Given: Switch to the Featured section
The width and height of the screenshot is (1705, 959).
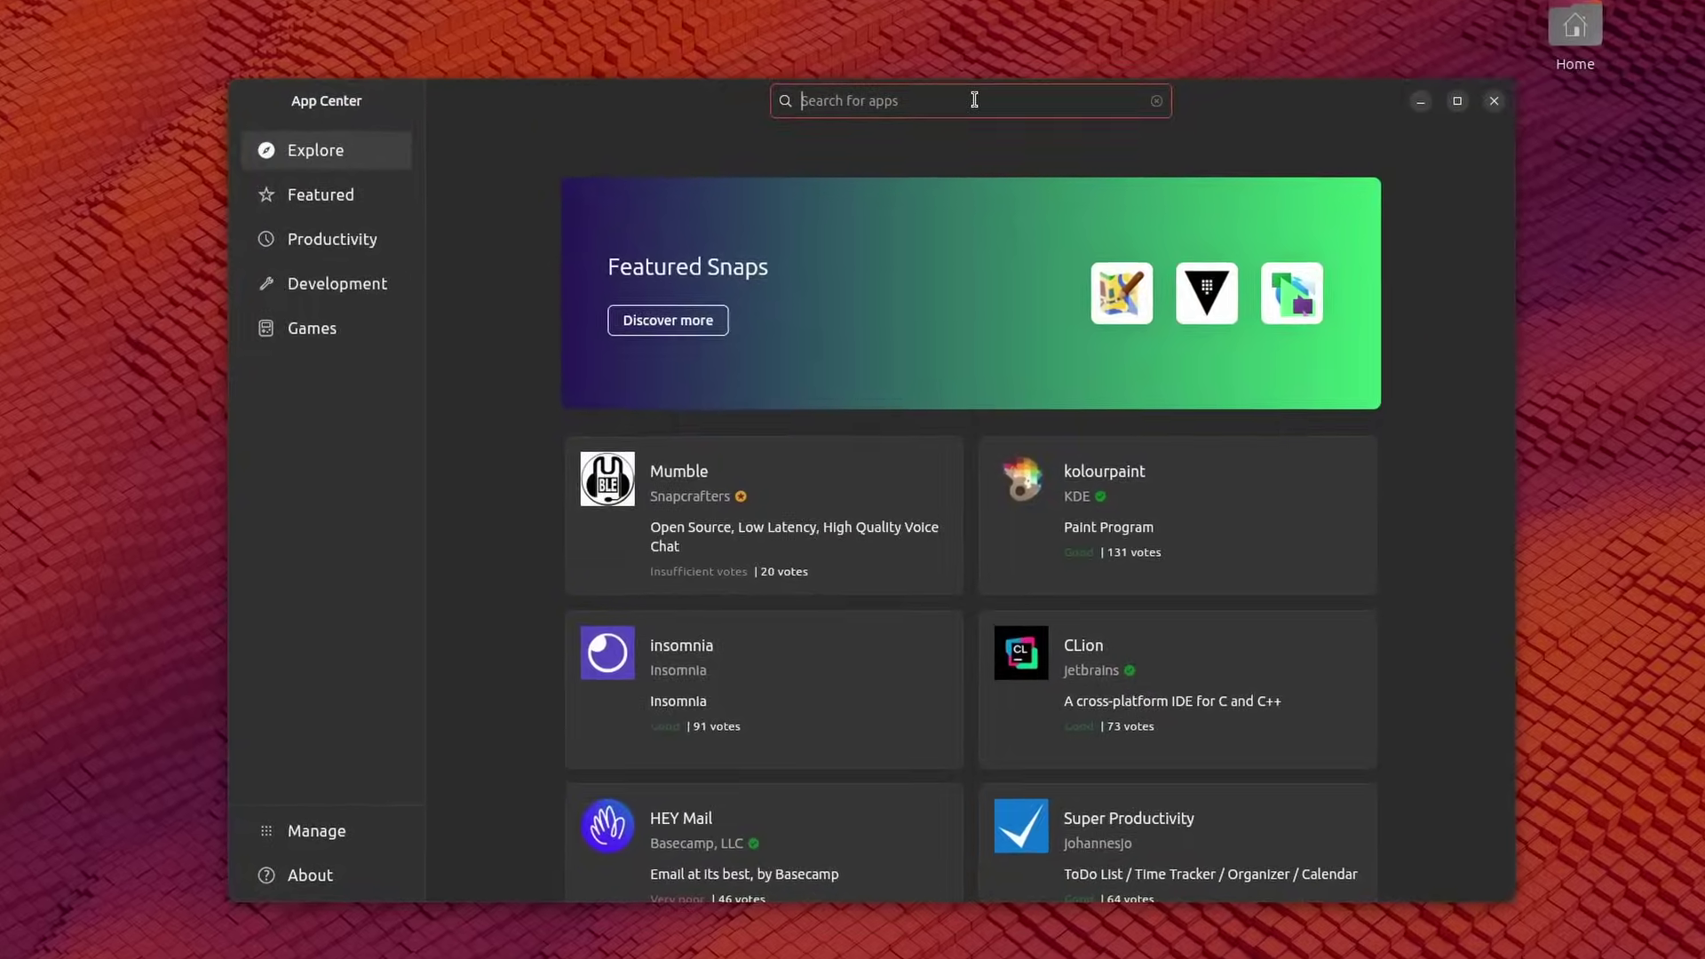Looking at the screenshot, I should click(x=320, y=194).
